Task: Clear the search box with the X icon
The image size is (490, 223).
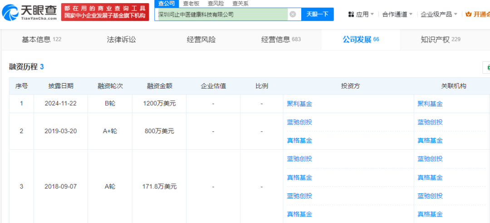Action: [x=293, y=14]
